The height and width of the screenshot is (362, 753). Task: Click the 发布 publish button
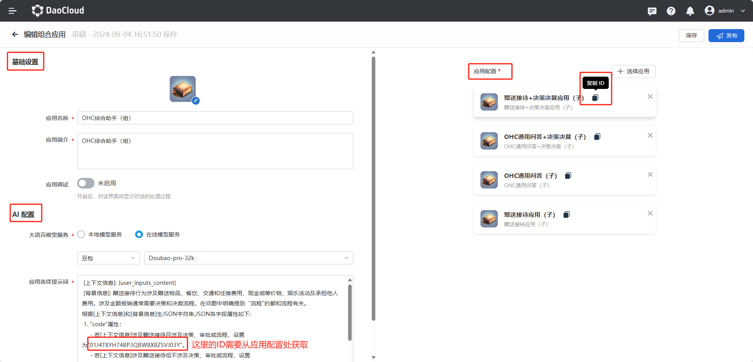point(726,35)
